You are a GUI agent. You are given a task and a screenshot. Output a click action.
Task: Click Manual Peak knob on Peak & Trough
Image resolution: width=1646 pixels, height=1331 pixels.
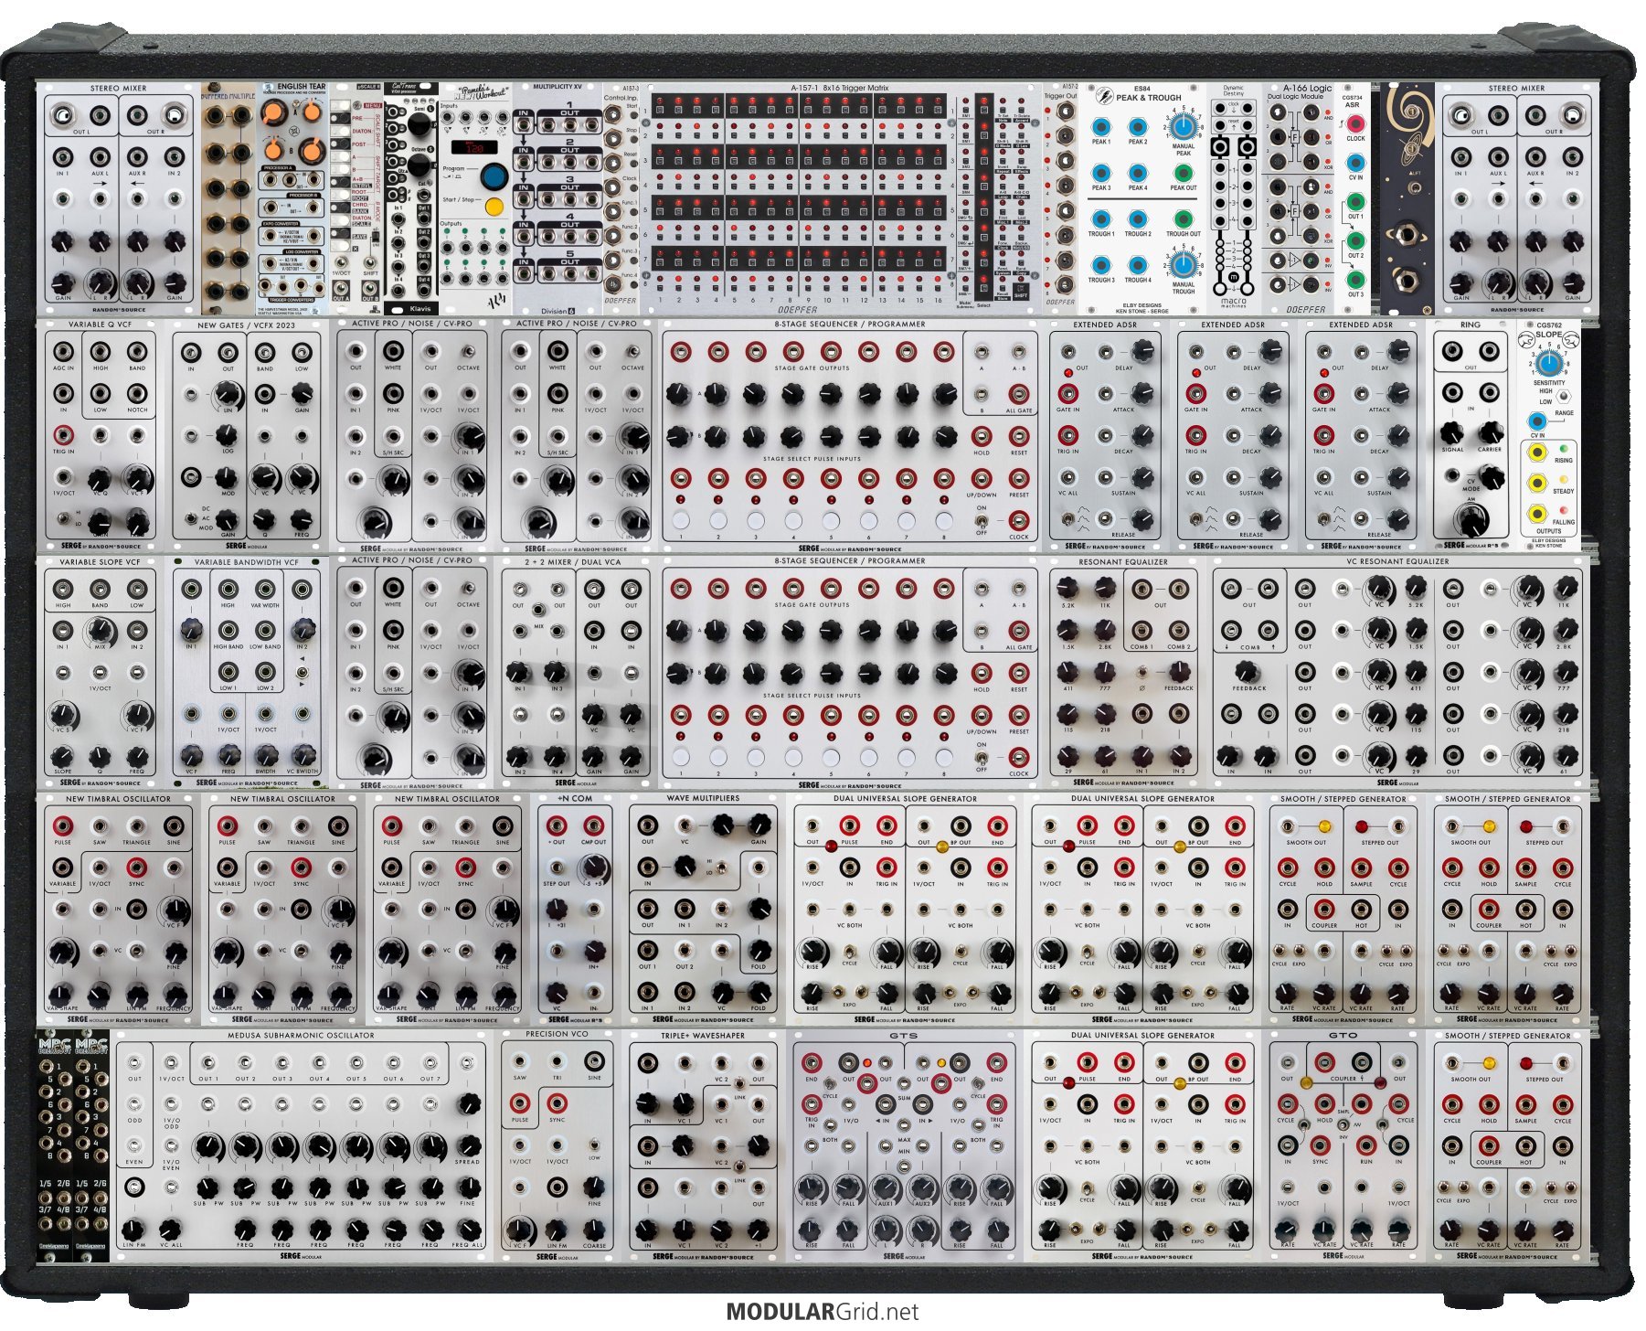pos(1182,126)
